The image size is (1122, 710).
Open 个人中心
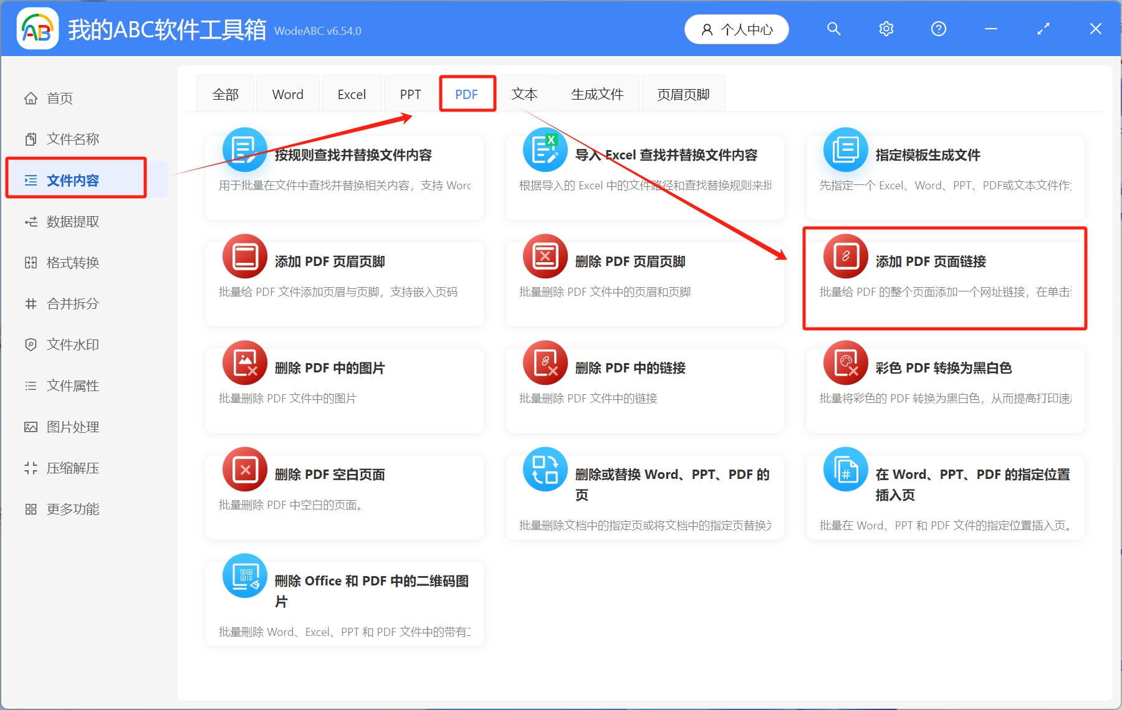pos(736,29)
